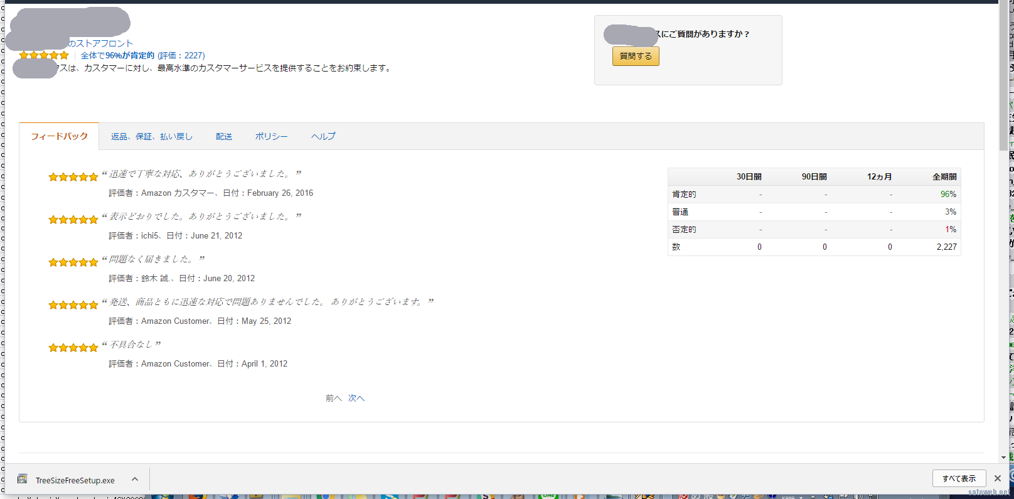The width and height of the screenshot is (1014, 499).
Task: Click the 90日間 column header
Action: [x=814, y=176]
